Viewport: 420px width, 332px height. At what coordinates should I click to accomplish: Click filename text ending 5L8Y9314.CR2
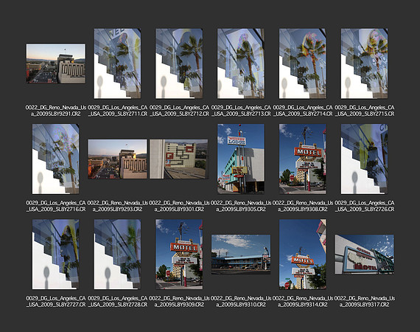point(302,301)
